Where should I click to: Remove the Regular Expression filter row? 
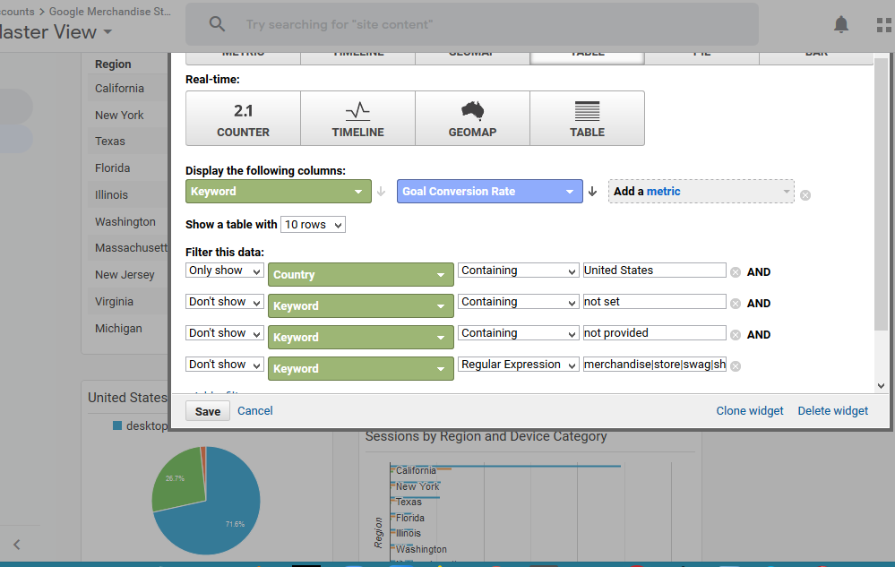736,366
